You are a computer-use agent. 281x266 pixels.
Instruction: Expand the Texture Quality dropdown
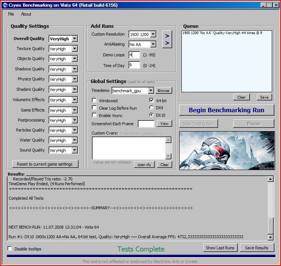(x=75, y=49)
